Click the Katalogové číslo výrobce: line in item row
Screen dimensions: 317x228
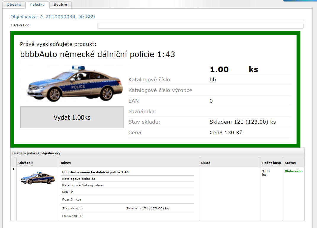click(x=83, y=185)
